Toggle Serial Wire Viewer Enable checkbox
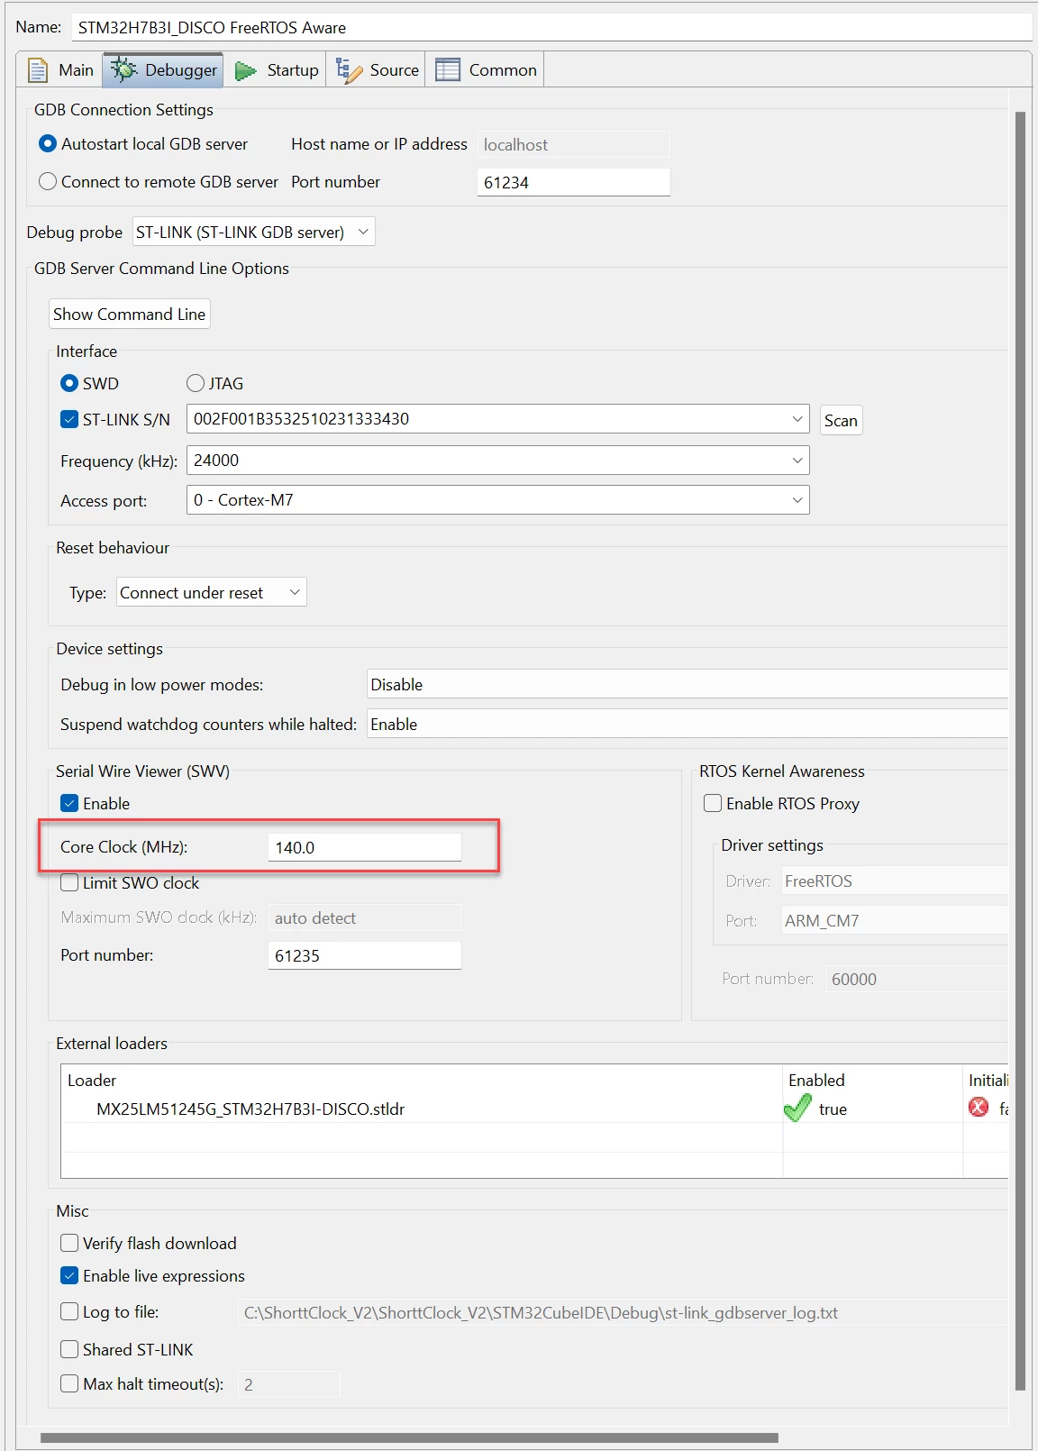 (69, 803)
